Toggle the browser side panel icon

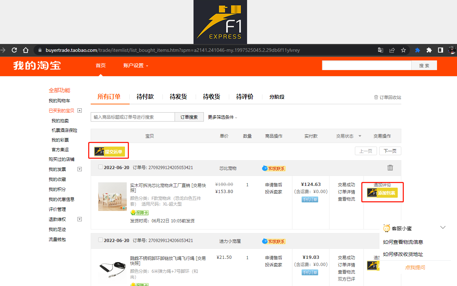click(441, 50)
